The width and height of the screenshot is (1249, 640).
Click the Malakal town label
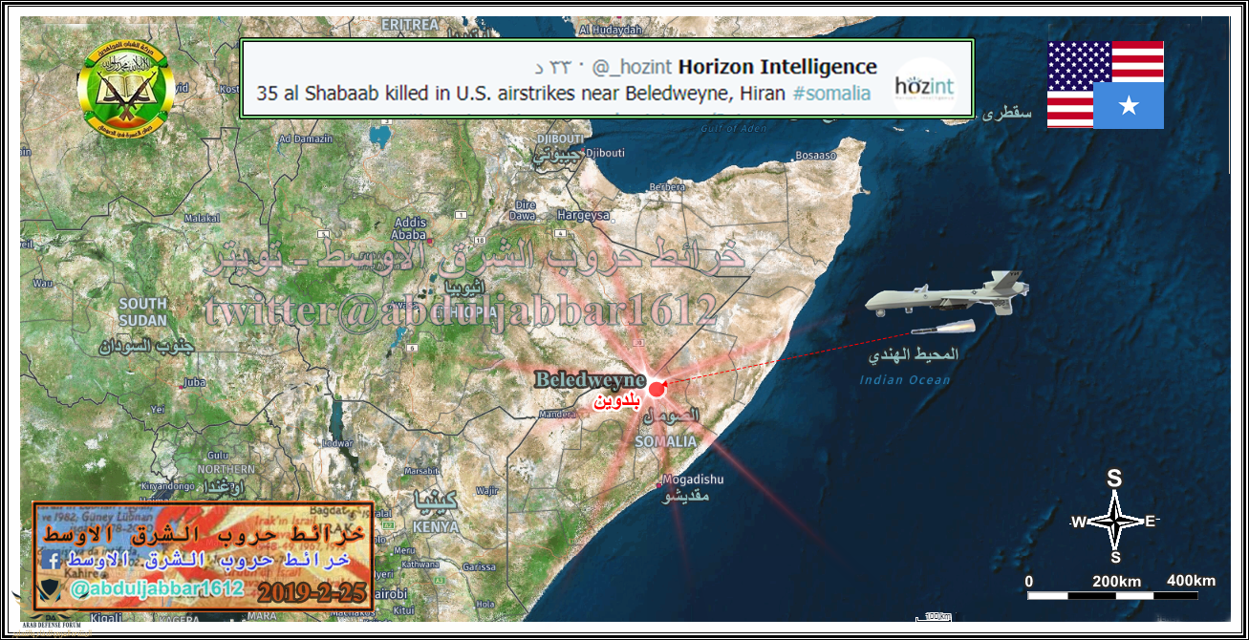202,219
